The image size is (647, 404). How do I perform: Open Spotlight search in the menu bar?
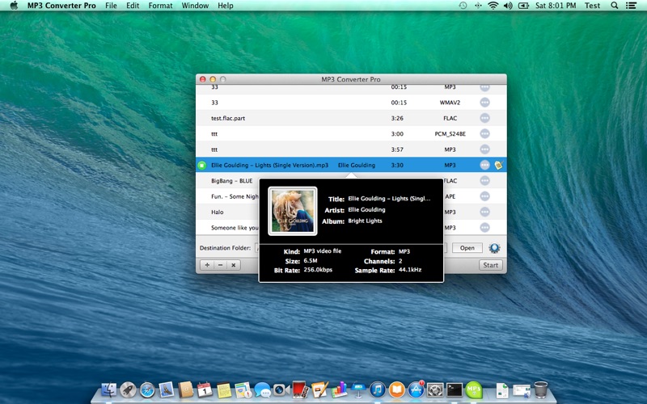615,6
